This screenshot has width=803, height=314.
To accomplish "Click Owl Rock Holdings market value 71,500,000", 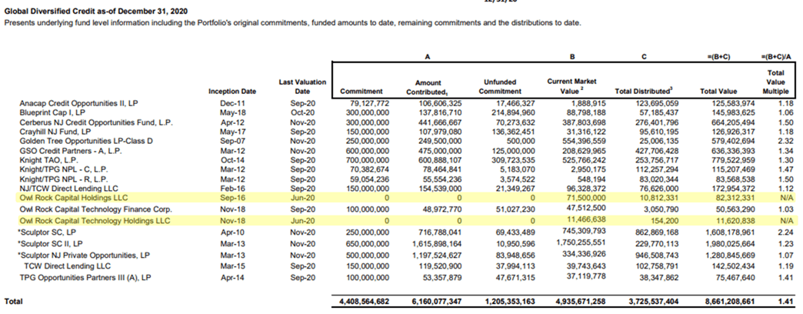I will [587, 197].
